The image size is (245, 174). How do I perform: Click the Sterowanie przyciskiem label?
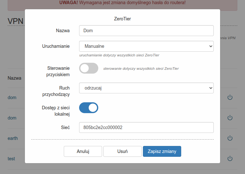tap(58, 71)
